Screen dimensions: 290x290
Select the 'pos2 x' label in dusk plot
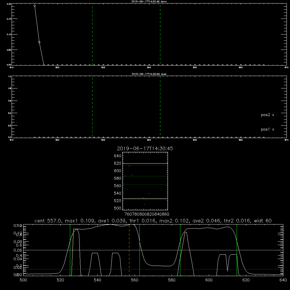267,115
